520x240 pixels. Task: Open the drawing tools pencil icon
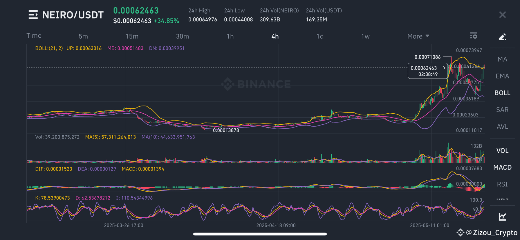point(502,37)
